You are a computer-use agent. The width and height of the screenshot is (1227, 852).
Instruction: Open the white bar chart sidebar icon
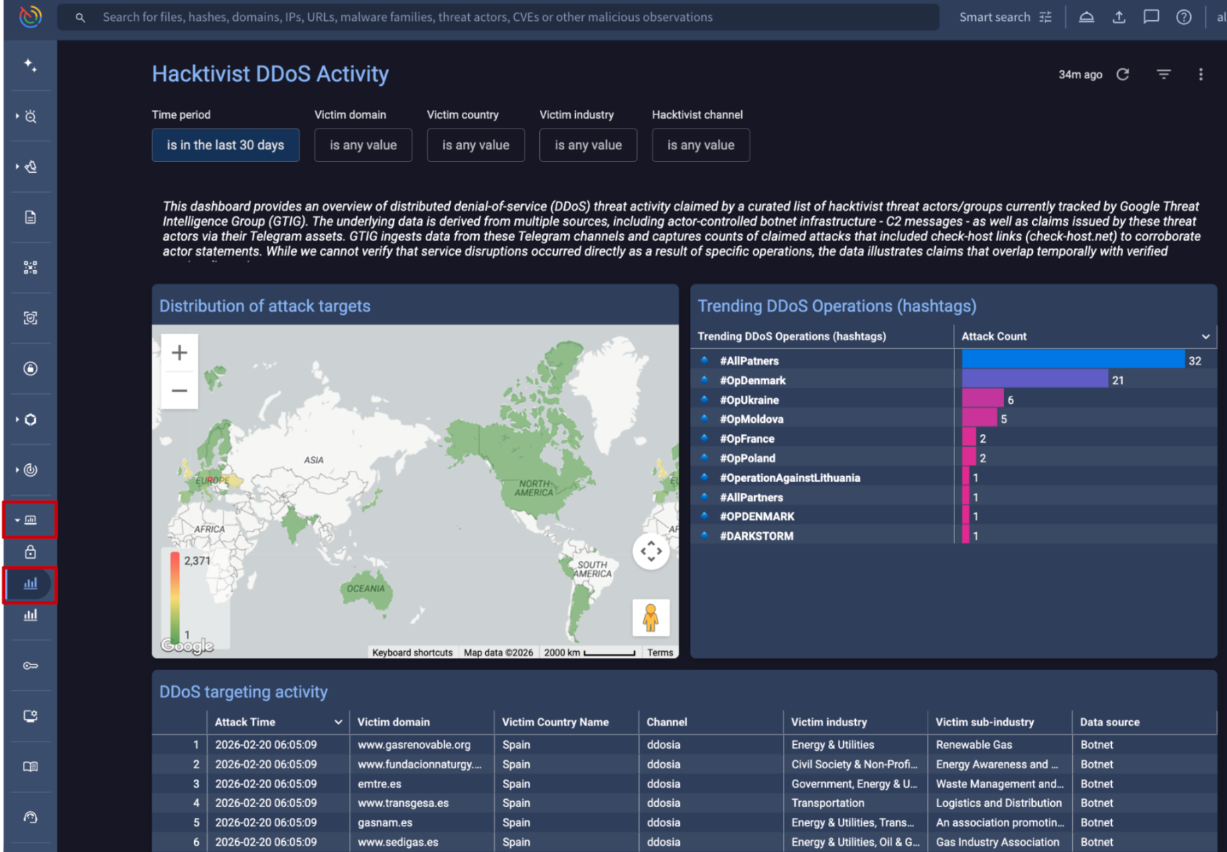click(x=30, y=615)
